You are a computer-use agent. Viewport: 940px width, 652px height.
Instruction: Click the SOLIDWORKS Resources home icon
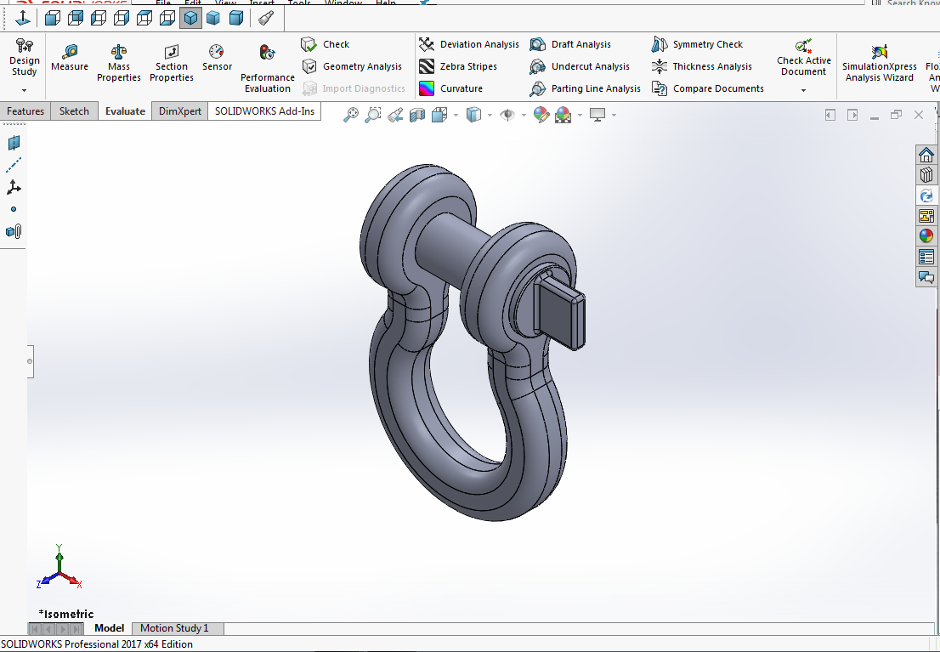coord(926,155)
